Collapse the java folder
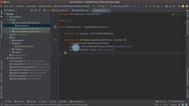 tap(8, 20)
